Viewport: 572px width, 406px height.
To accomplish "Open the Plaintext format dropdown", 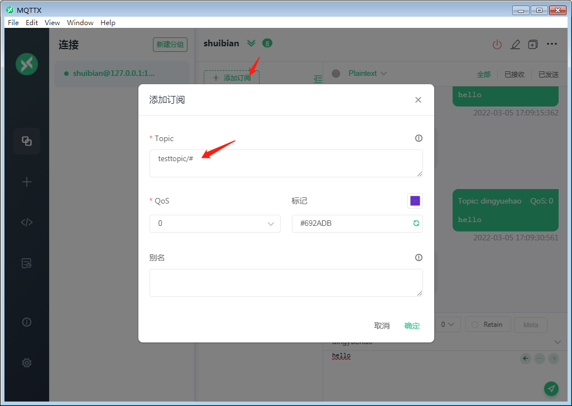I will point(368,73).
